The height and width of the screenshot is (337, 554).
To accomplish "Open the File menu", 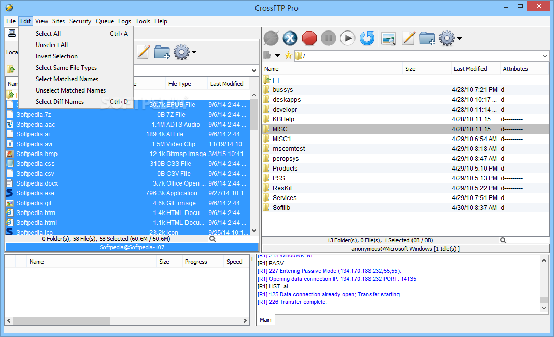I will (11, 21).
